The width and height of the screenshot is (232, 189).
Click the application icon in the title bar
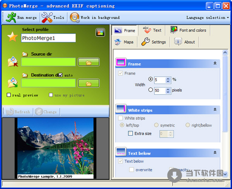click(5, 6)
